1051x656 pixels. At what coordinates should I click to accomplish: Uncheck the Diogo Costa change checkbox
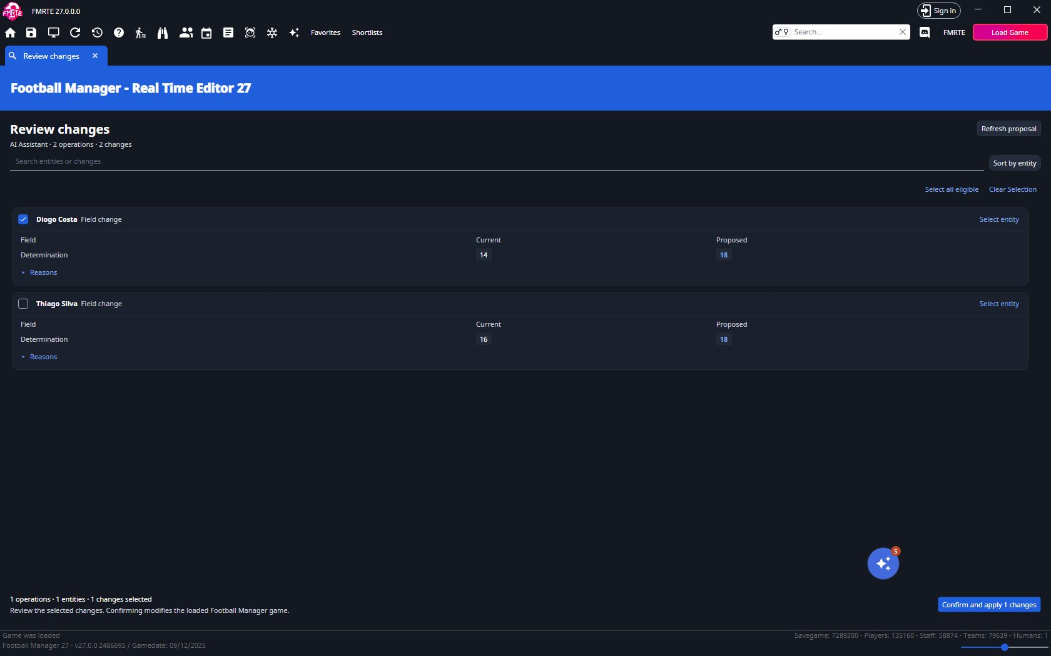[23, 219]
